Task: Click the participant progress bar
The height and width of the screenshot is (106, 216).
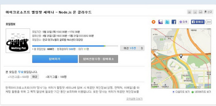Action: point(75,46)
